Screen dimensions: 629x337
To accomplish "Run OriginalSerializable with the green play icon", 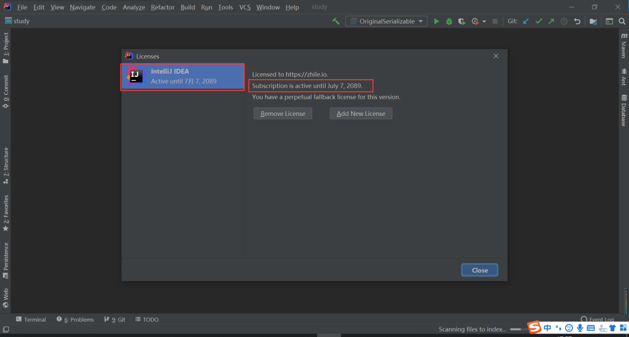I will (436, 21).
